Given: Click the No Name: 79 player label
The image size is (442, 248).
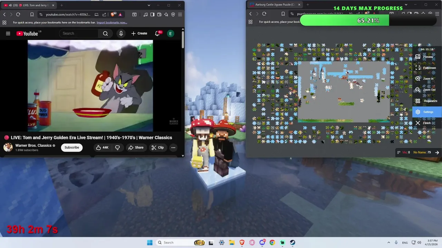Looking at the screenshot, I should pos(422,152).
